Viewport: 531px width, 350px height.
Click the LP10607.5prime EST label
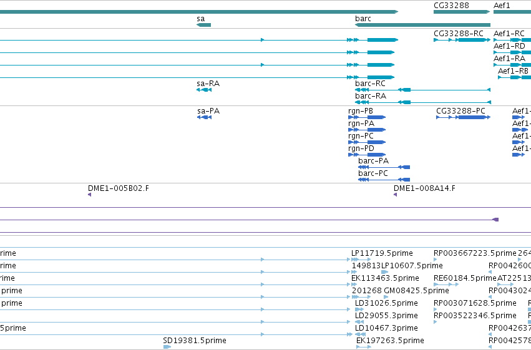412,266
